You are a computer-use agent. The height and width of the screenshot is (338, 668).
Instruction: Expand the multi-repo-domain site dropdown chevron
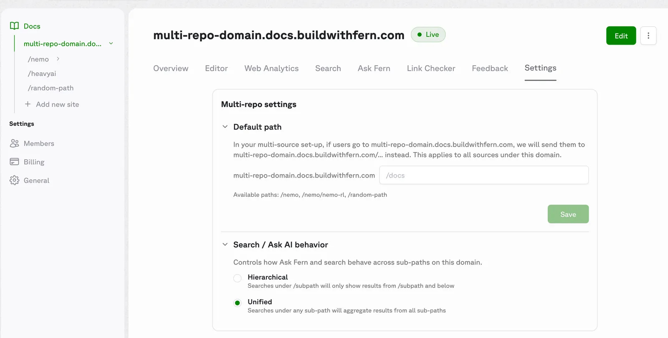111,43
